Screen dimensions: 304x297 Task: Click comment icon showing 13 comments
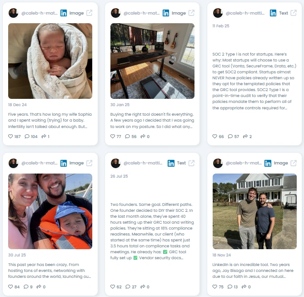[x=230, y=287]
